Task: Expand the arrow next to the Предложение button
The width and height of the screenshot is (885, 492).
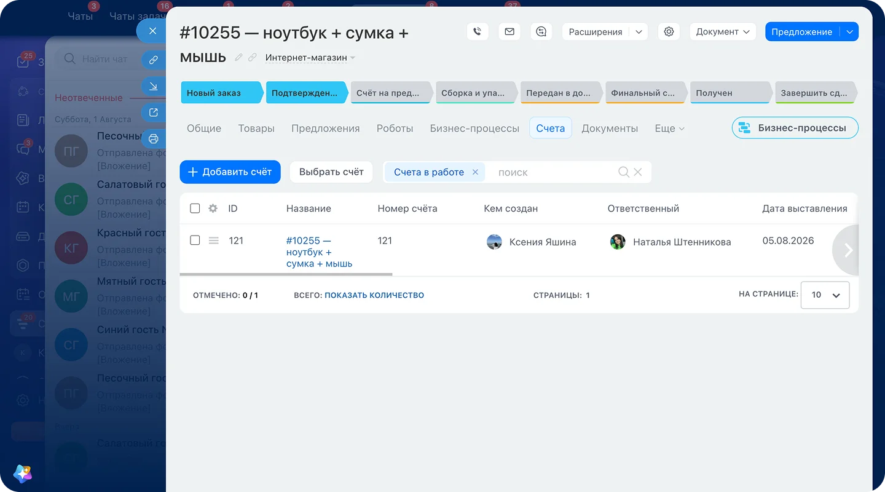Action: pyautogui.click(x=849, y=31)
